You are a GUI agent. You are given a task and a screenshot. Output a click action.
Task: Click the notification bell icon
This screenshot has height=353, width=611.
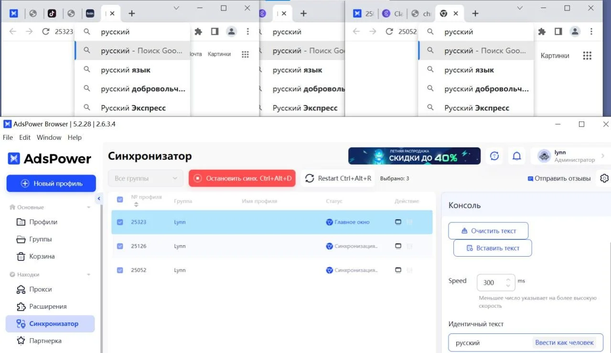(516, 156)
